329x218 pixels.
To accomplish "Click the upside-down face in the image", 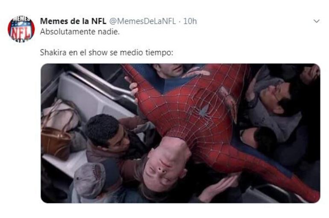I will tap(164, 165).
